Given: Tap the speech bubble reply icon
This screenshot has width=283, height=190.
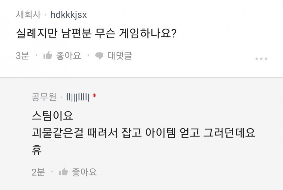Looking at the screenshot, I should point(99,56).
